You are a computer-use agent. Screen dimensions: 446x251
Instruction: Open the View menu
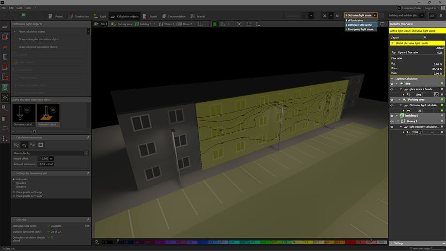pos(28,8)
